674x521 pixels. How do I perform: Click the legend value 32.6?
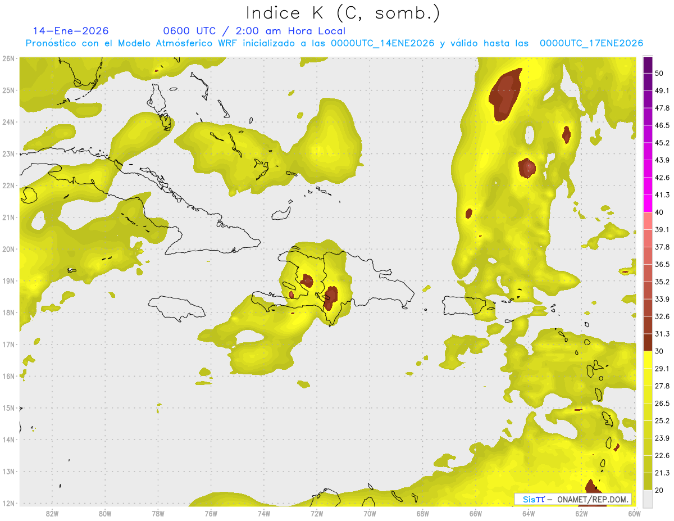click(662, 316)
